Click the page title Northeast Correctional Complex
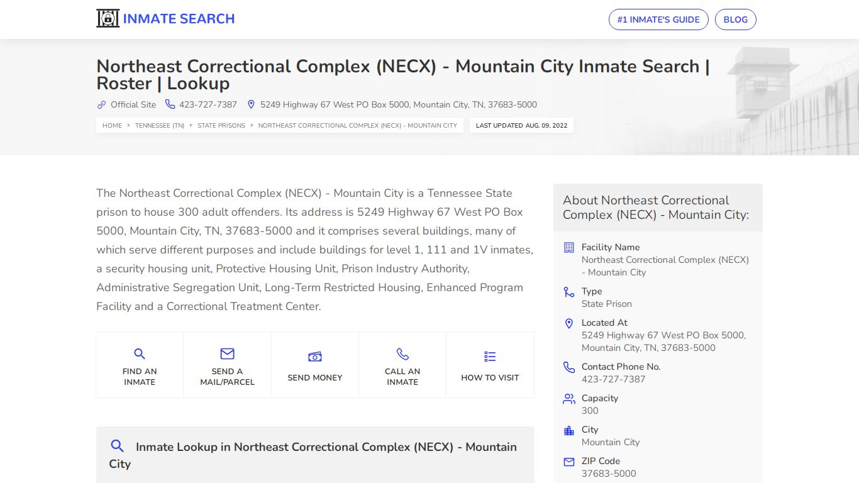The height and width of the screenshot is (483, 859). tap(403, 75)
